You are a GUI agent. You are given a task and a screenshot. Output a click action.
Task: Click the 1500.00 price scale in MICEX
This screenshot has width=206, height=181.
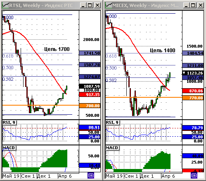pos(194,46)
